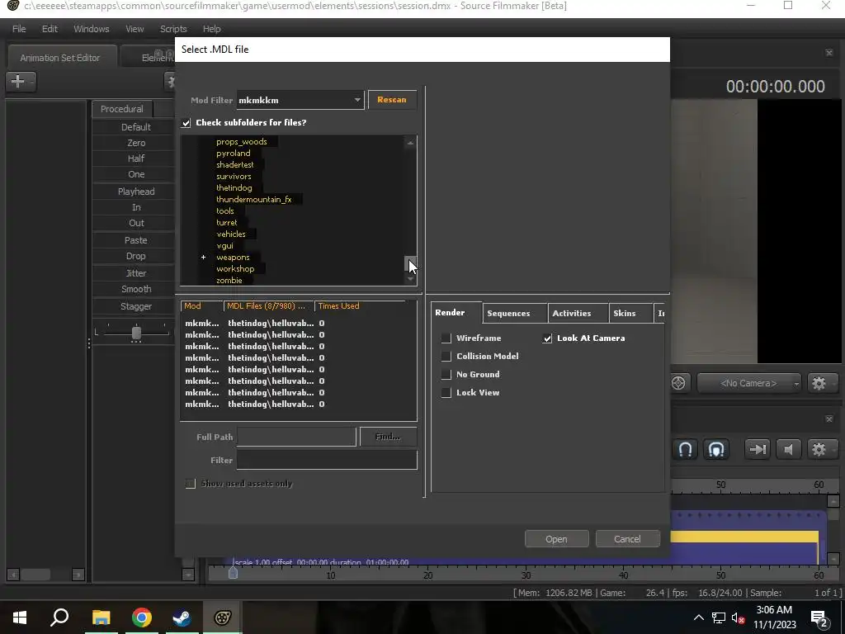
Task: Click the skip to end arrow icon
Action: point(758,449)
